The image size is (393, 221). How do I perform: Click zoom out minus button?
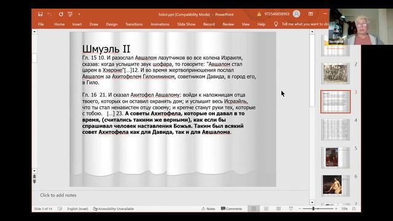pos(300,209)
